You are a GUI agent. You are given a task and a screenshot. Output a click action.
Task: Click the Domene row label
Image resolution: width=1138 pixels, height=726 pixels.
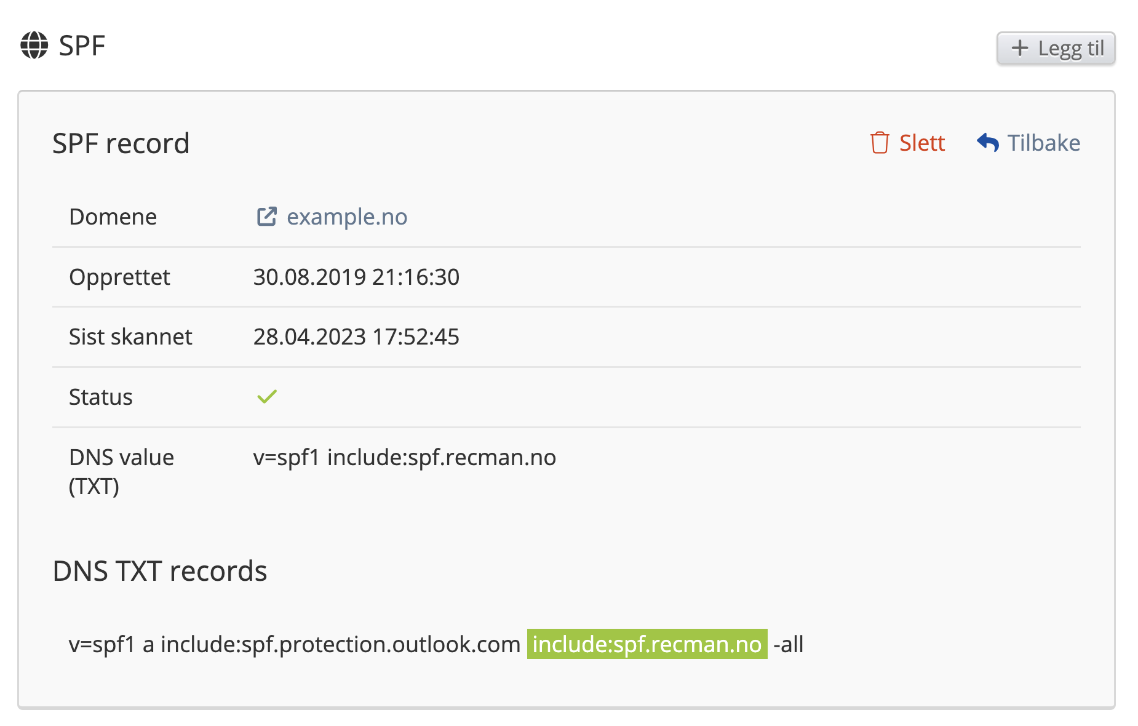tap(113, 217)
